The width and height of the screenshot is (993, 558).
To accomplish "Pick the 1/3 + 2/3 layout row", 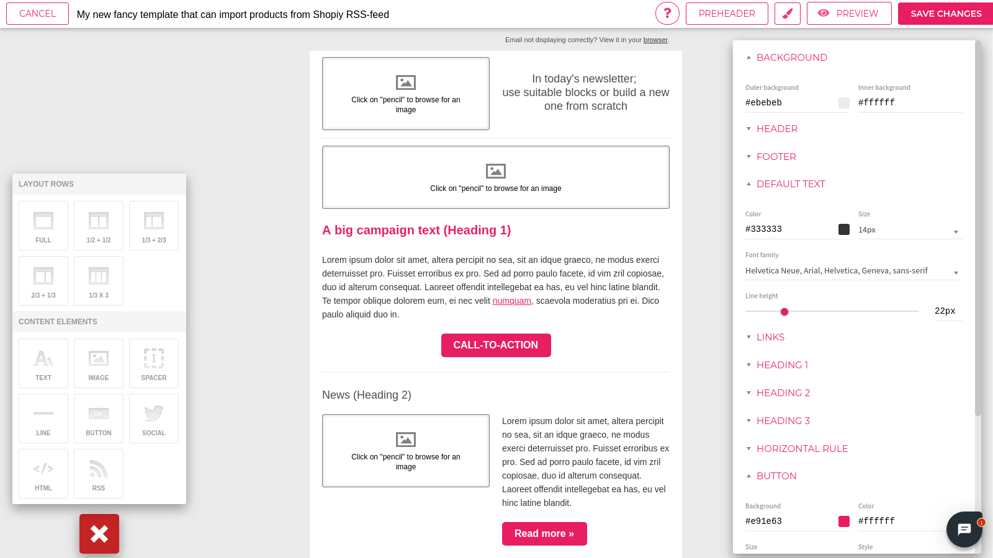I will tap(154, 226).
